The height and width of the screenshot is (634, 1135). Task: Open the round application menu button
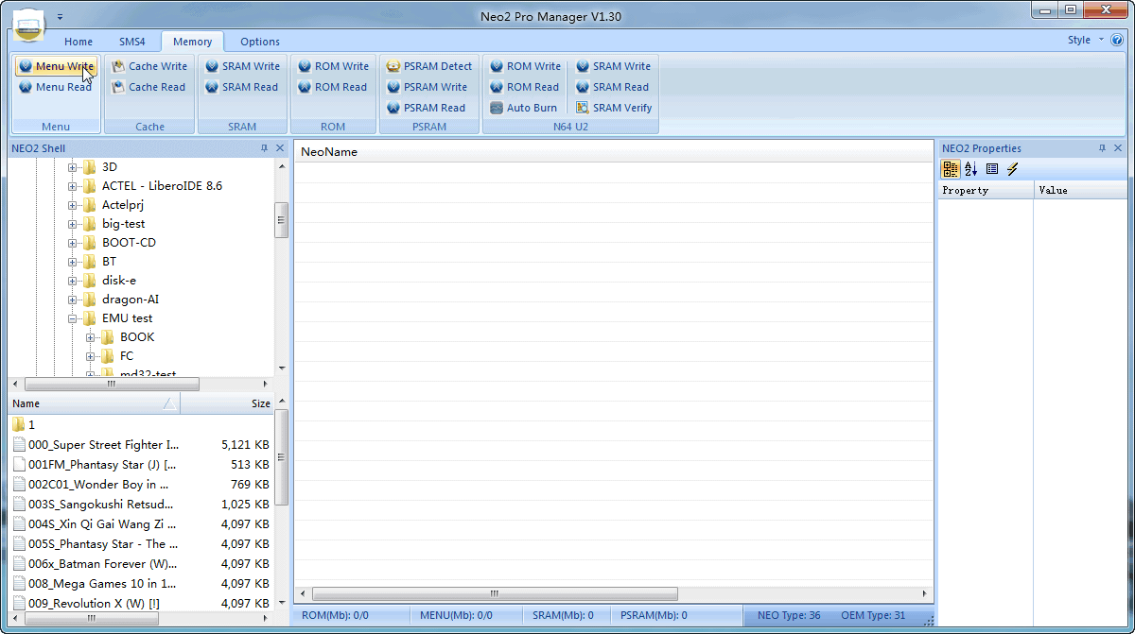point(31,26)
